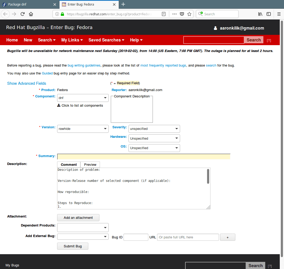Image resolution: width=284 pixels, height=269 pixels.
Task: Open the Add External Bug dropdown
Action: click(x=83, y=237)
